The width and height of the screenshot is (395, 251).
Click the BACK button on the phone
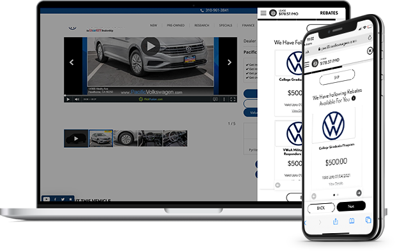pyautogui.click(x=321, y=208)
